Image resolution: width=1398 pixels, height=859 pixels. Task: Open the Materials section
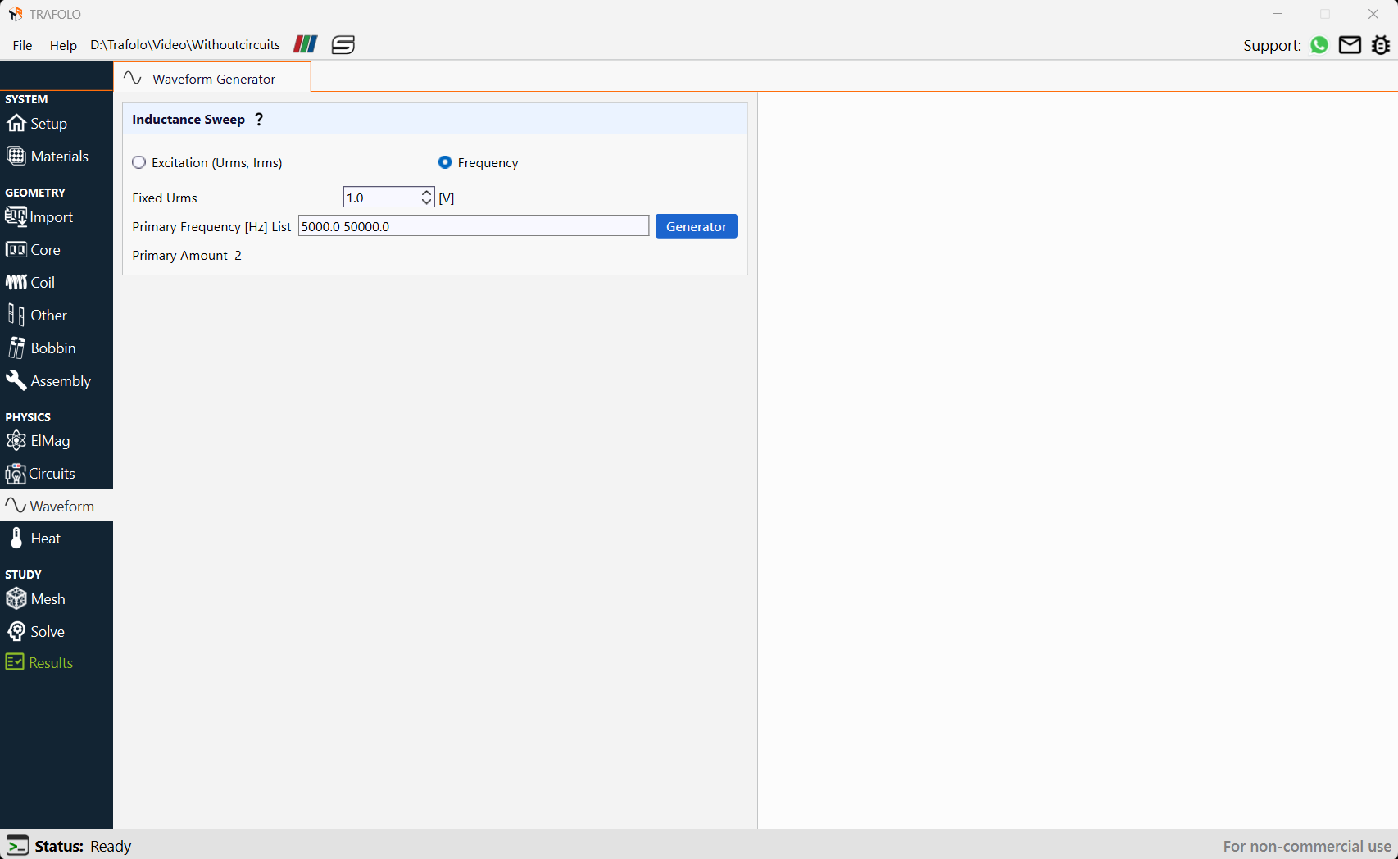click(x=47, y=157)
